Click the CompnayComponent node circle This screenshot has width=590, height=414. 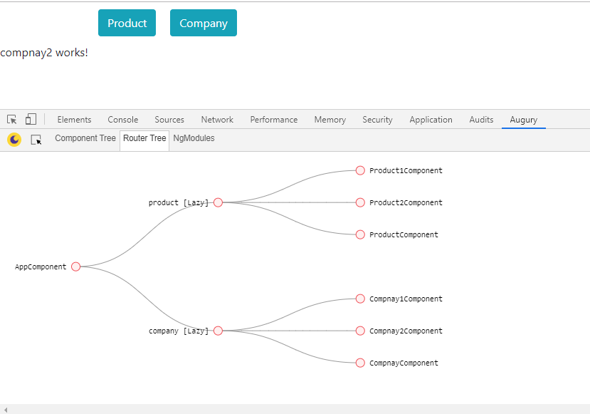pyautogui.click(x=360, y=363)
